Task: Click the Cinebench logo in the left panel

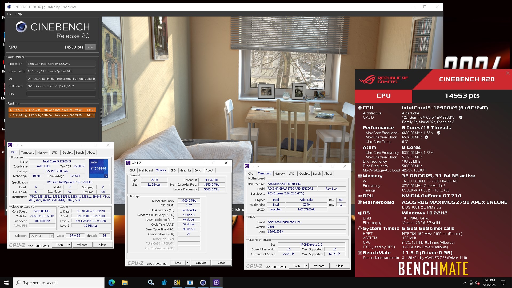Action: click(53, 30)
